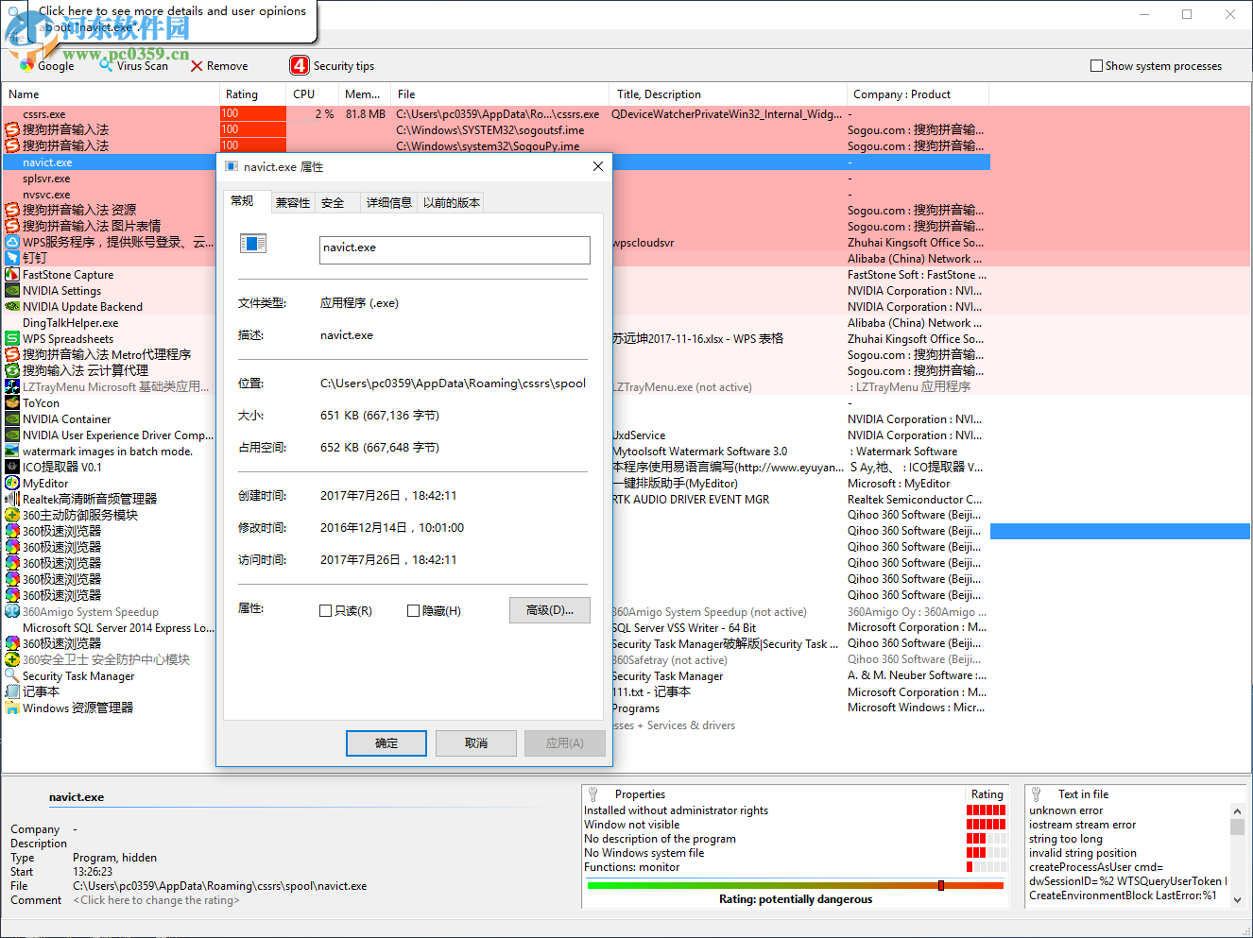The image size is (1253, 938).
Task: Click the NVIDIA Settings process icon
Action: coord(13,290)
